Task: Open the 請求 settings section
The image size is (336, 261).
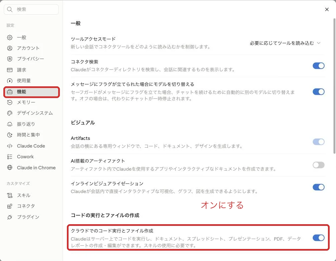Action: (31, 70)
